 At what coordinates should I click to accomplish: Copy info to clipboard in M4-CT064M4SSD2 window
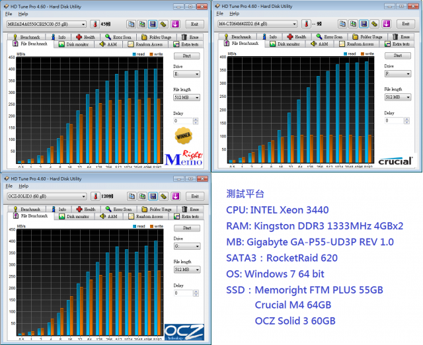[x=342, y=24]
